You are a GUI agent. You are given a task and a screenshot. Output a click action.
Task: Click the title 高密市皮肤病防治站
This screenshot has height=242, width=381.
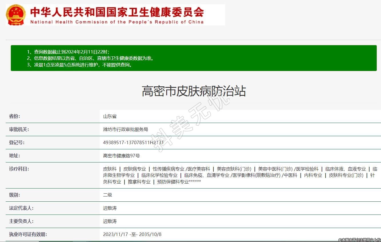tap(194, 91)
